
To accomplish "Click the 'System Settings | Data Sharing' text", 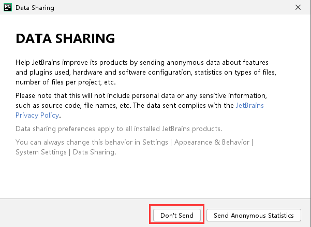I will pyautogui.click(x=66, y=152).
